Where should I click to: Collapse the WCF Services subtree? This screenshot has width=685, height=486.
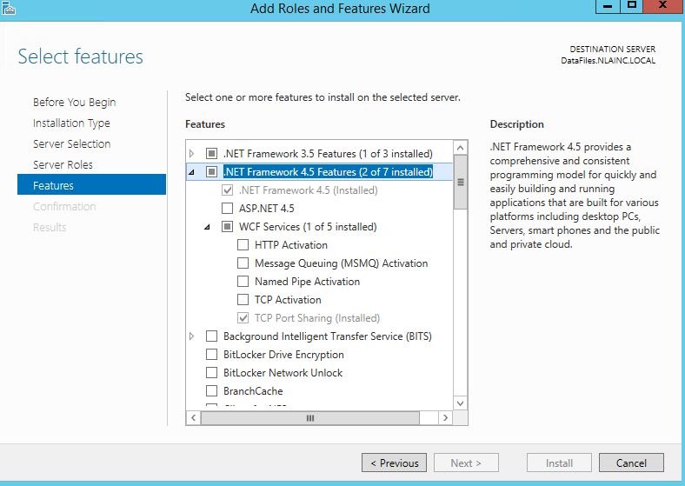[207, 227]
